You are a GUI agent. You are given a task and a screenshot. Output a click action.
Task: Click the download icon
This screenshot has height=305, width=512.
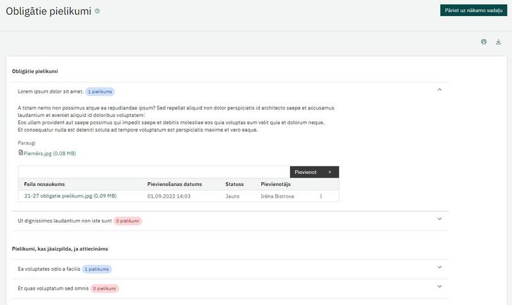pos(499,42)
